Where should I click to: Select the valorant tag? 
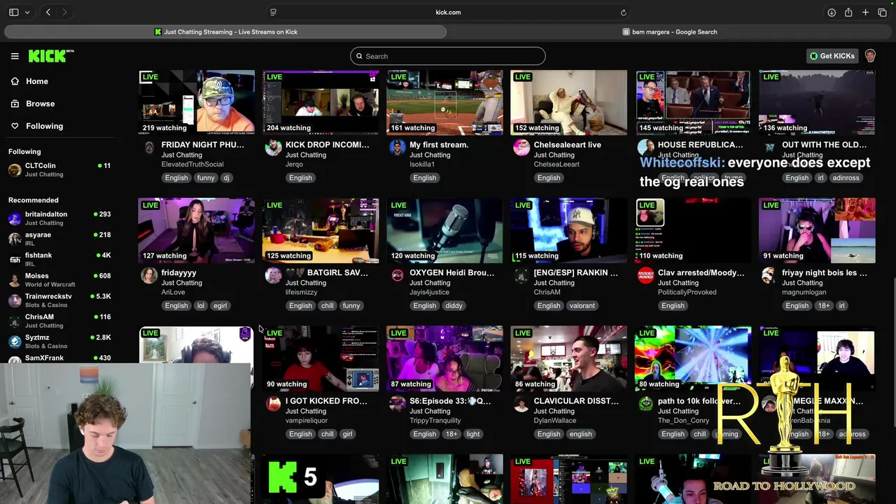tap(582, 306)
